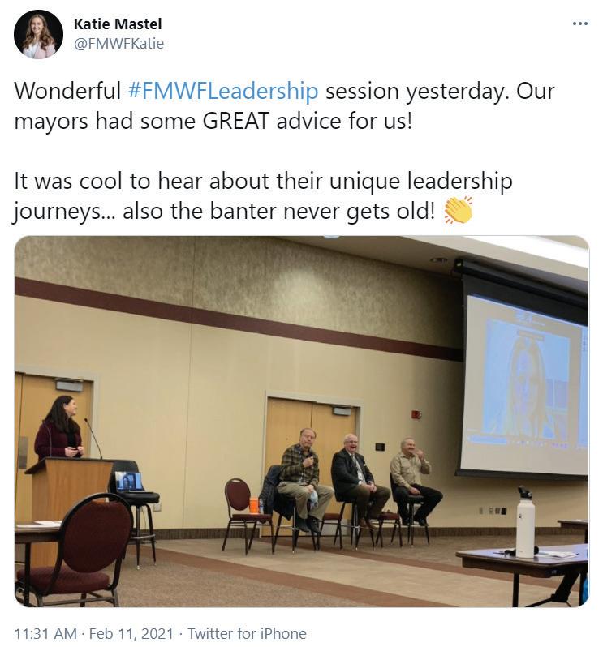Click the man in the dark suit
This screenshot has width=603, height=647.
pos(358,478)
